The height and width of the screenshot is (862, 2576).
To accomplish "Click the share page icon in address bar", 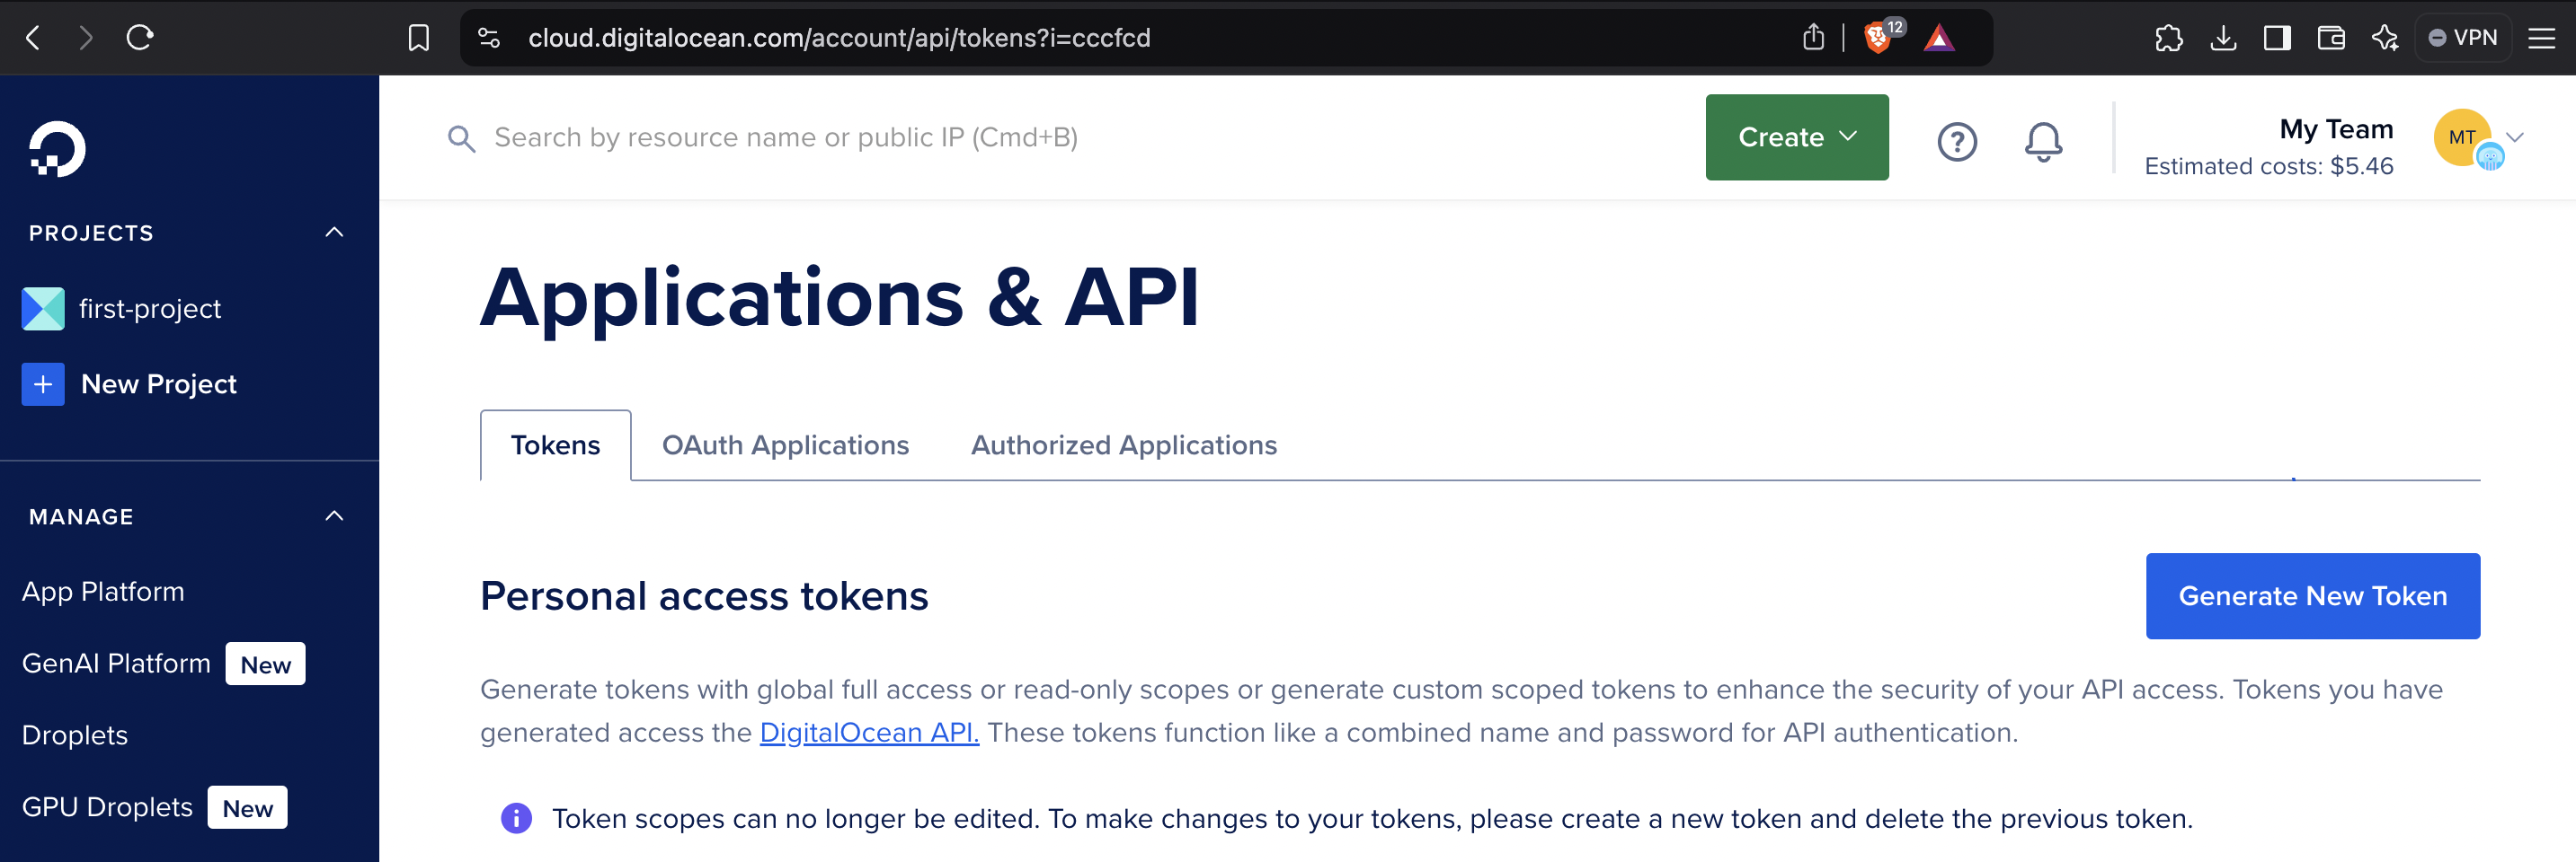I will click(x=1814, y=37).
